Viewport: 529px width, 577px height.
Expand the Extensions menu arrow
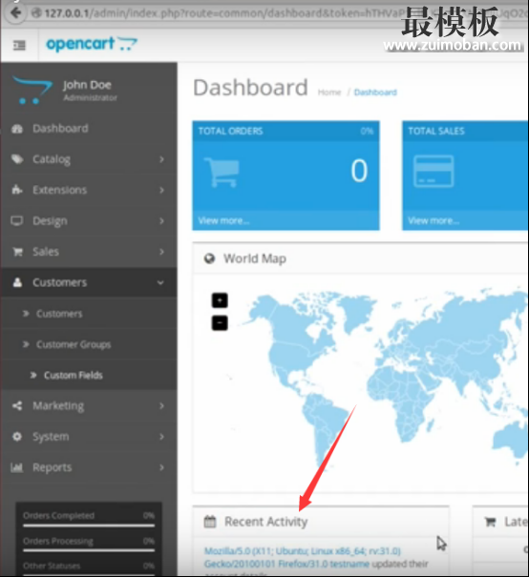coord(161,190)
